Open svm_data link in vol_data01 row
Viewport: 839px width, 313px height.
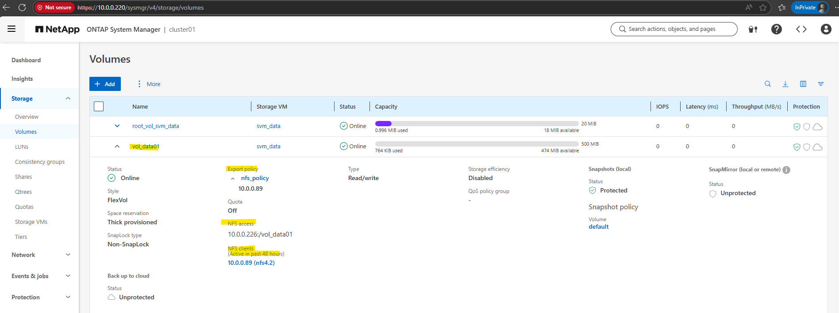click(268, 146)
